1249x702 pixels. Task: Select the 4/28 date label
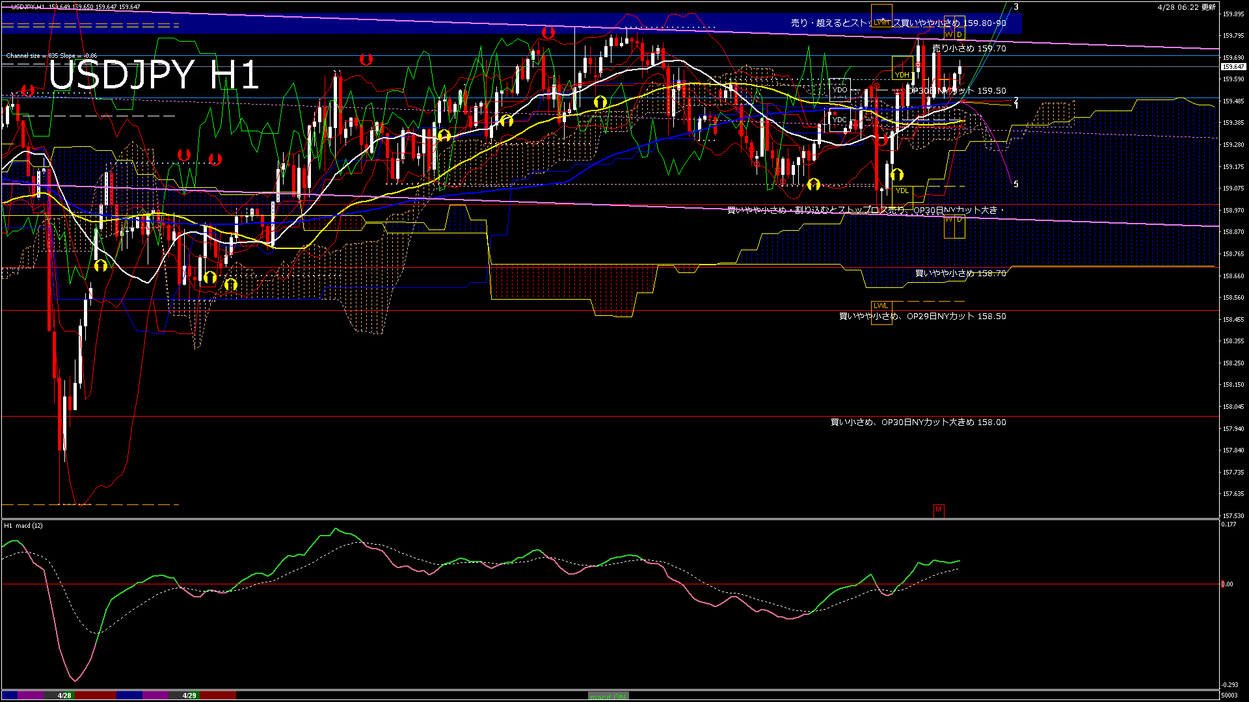64,695
